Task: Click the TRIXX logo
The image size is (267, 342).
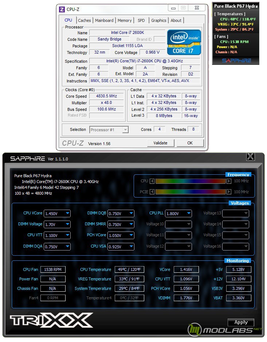Action: 51,320
